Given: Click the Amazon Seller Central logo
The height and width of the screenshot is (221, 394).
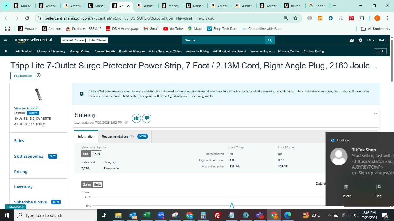Looking at the screenshot, I should [x=33, y=40].
